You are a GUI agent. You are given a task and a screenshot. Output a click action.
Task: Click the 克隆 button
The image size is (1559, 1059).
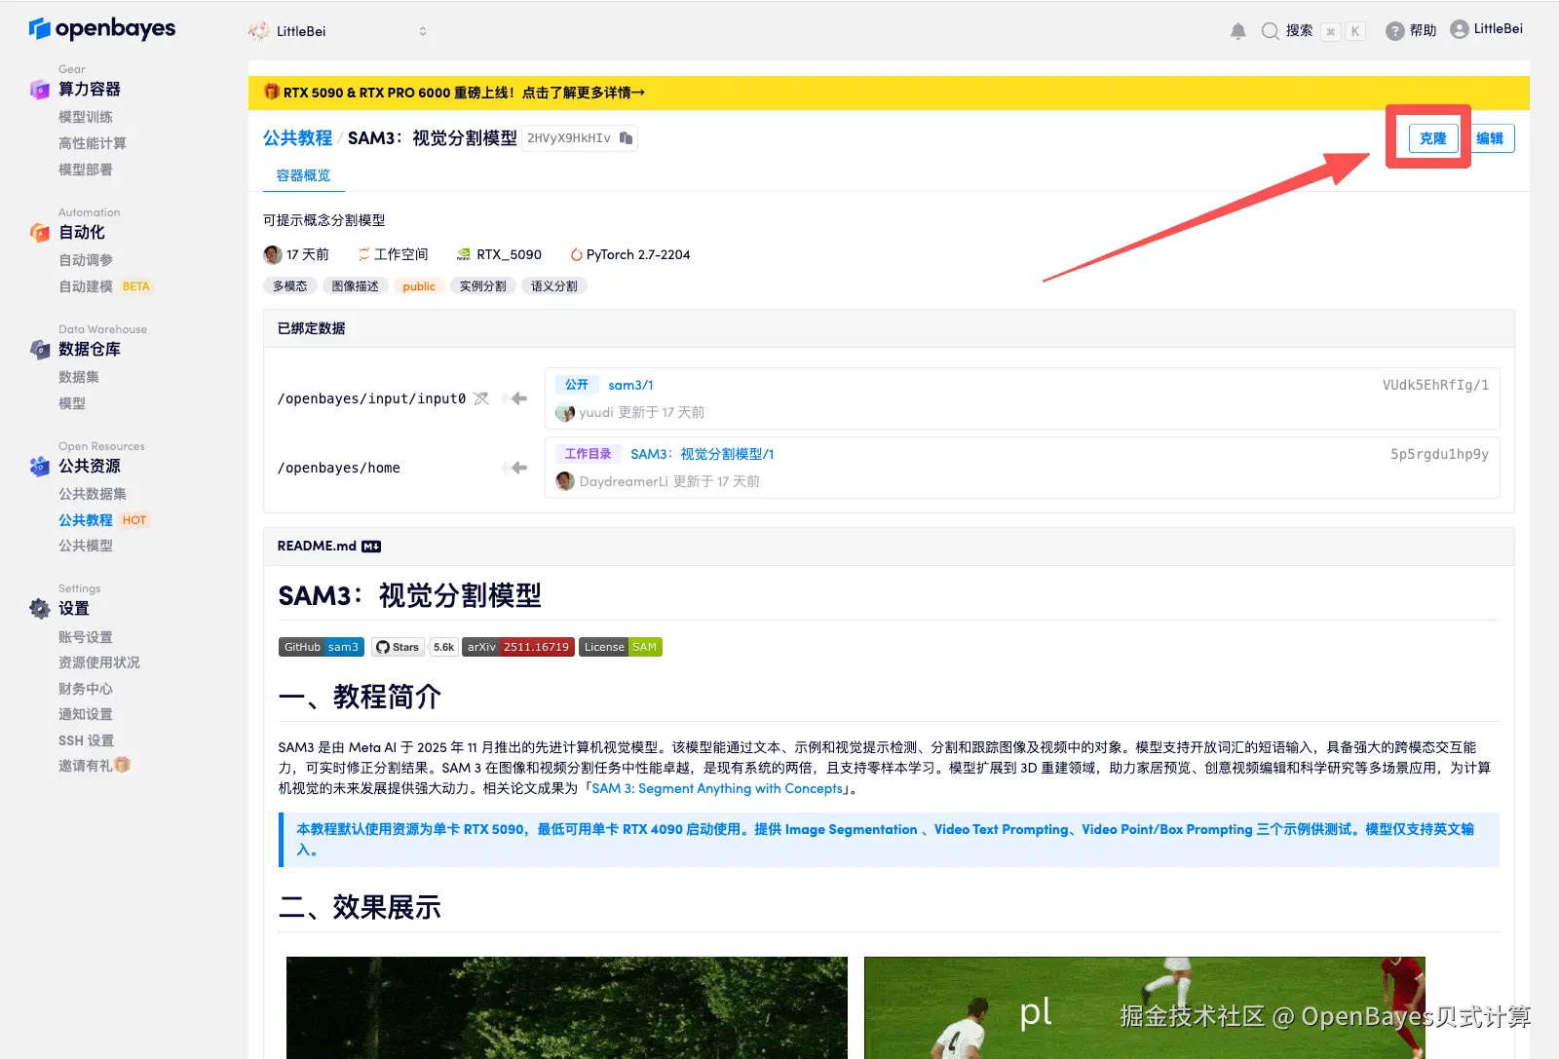[1431, 138]
